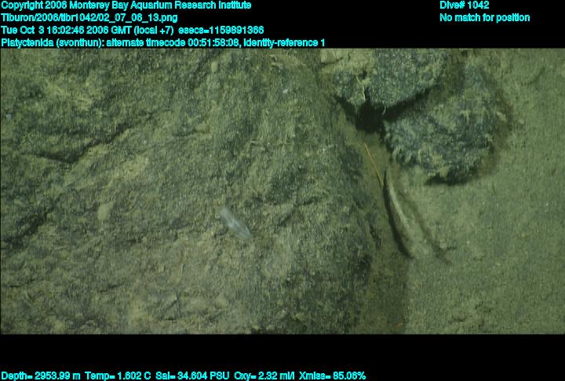Click the 'identity-reference 1' text
This screenshot has height=381, width=565.
pos(284,42)
